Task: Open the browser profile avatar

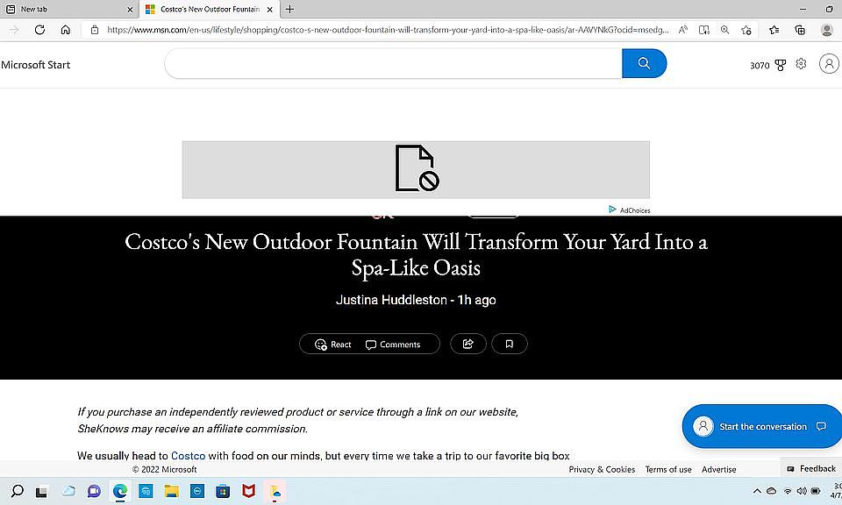Action: click(x=827, y=30)
